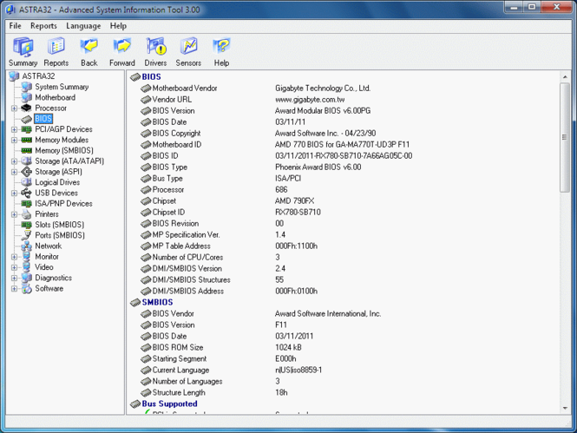Screen dimensions: 577x433
Task: Click the vertical scrollbar thumb
Action: pyautogui.click(x=565, y=138)
